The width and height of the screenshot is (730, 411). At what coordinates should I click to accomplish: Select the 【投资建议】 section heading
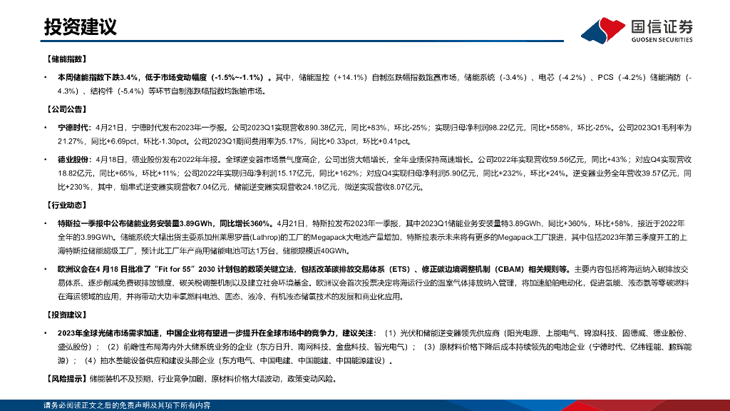coord(66,315)
